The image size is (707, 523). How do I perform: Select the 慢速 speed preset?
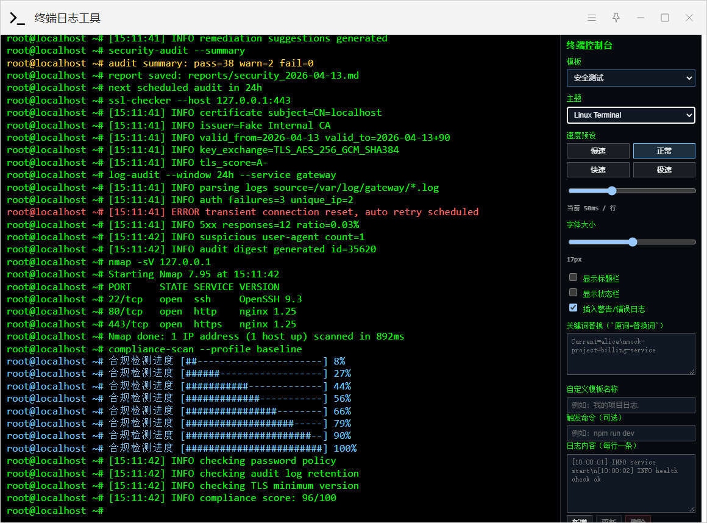click(x=598, y=151)
